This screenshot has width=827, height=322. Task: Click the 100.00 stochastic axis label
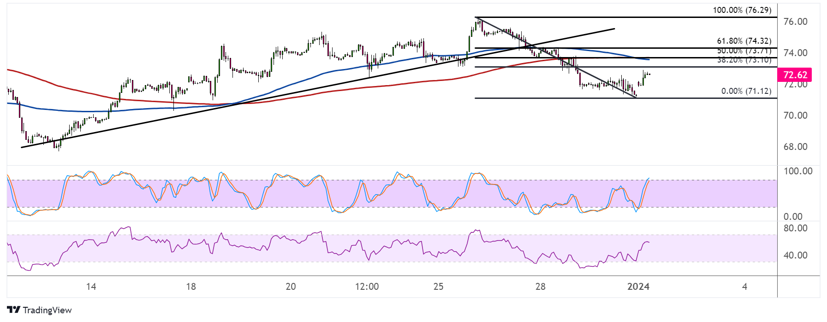[798, 171]
